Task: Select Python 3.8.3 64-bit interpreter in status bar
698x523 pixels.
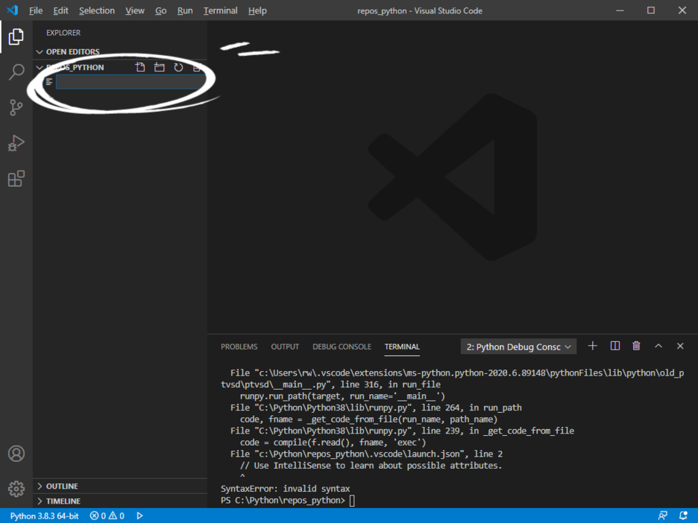Action: point(44,516)
